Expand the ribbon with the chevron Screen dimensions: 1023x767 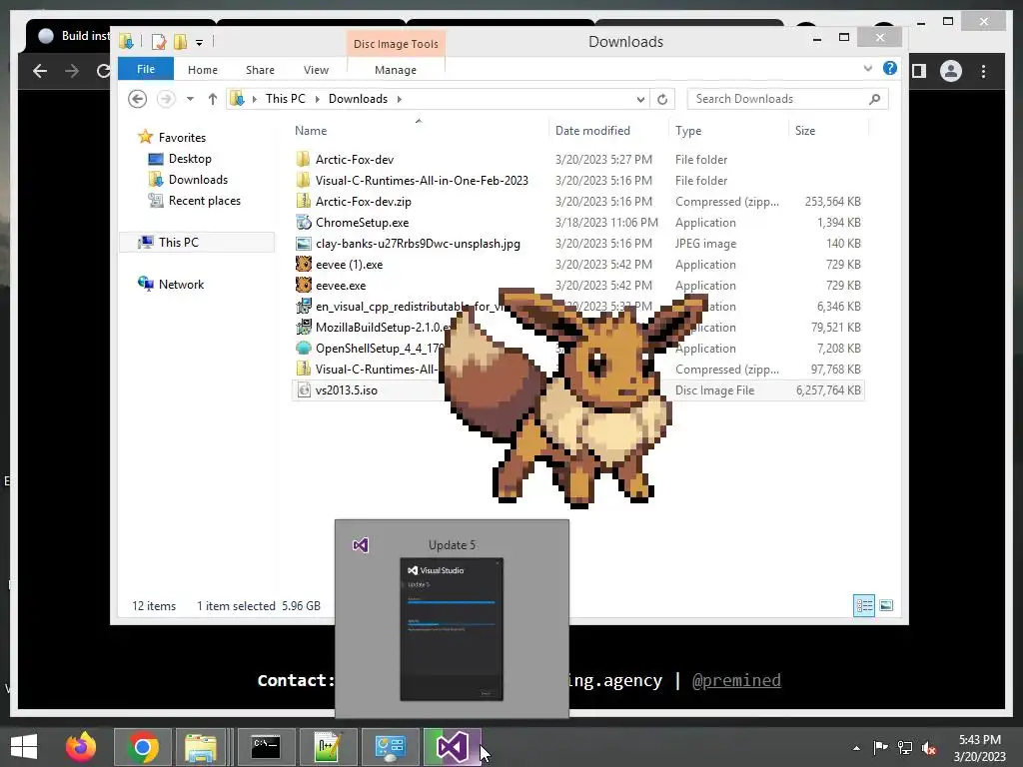tap(868, 69)
